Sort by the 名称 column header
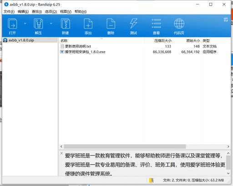This screenshot has height=186, width=233. tap(101, 40)
